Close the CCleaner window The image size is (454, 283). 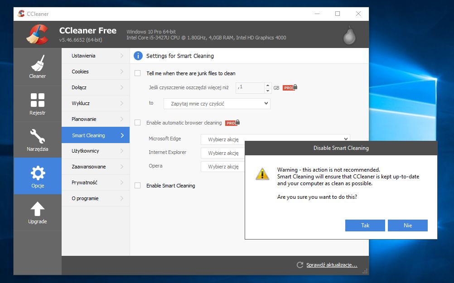click(x=358, y=14)
